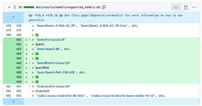Viewport: 202px width, 106px height.
Task: Click the green checkmark on line 480
Action: pyautogui.click(x=37, y=35)
